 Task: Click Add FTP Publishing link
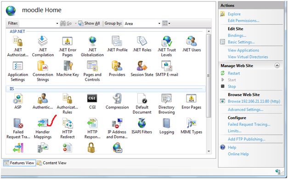coord(247,139)
